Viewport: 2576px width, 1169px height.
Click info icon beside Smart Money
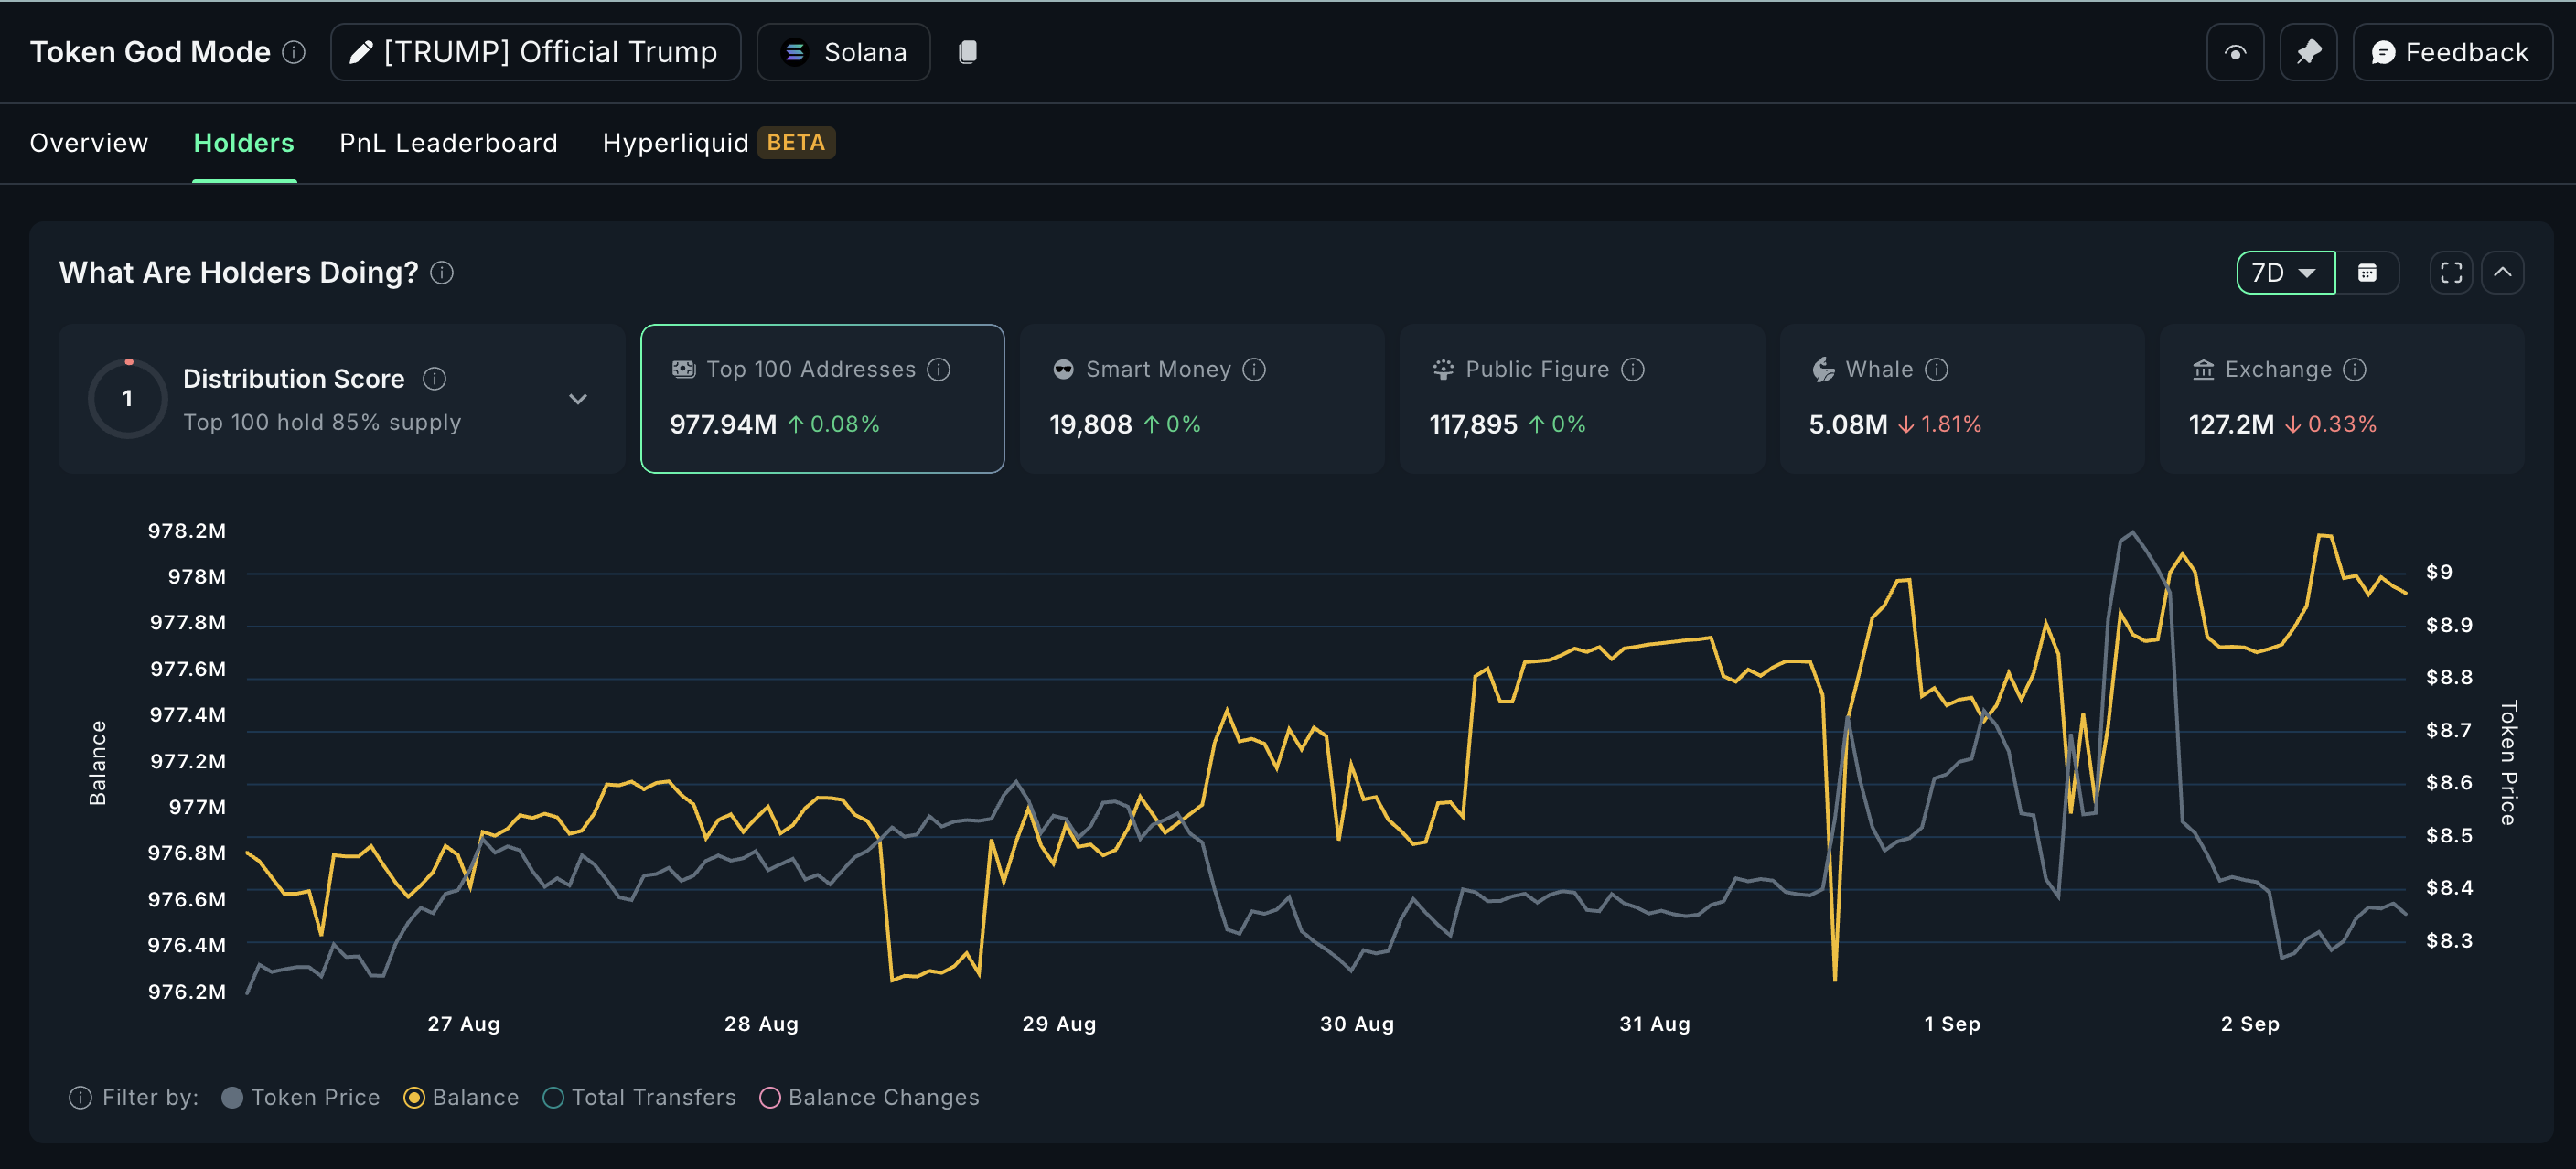coord(1254,370)
